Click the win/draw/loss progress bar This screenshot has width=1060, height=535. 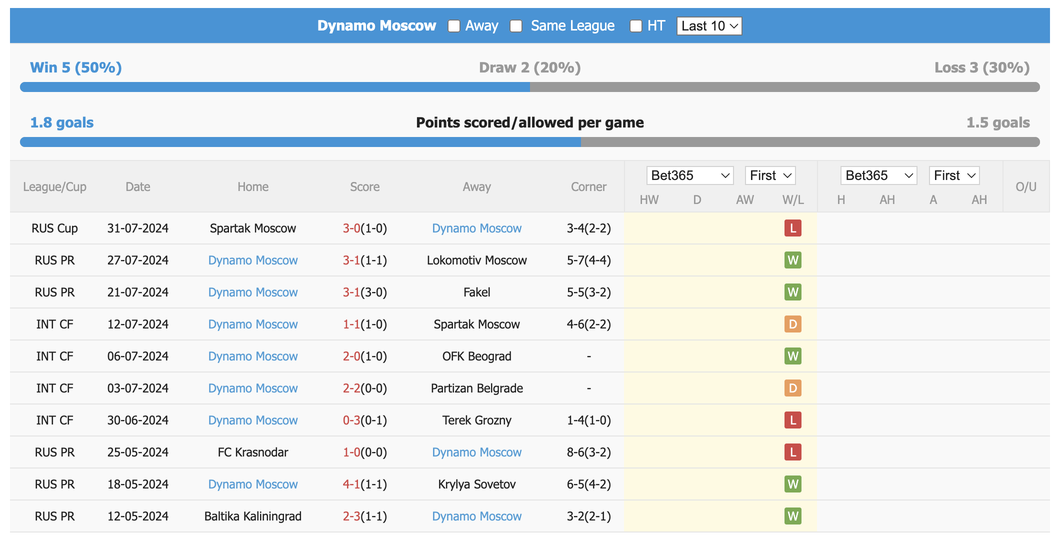(x=530, y=87)
